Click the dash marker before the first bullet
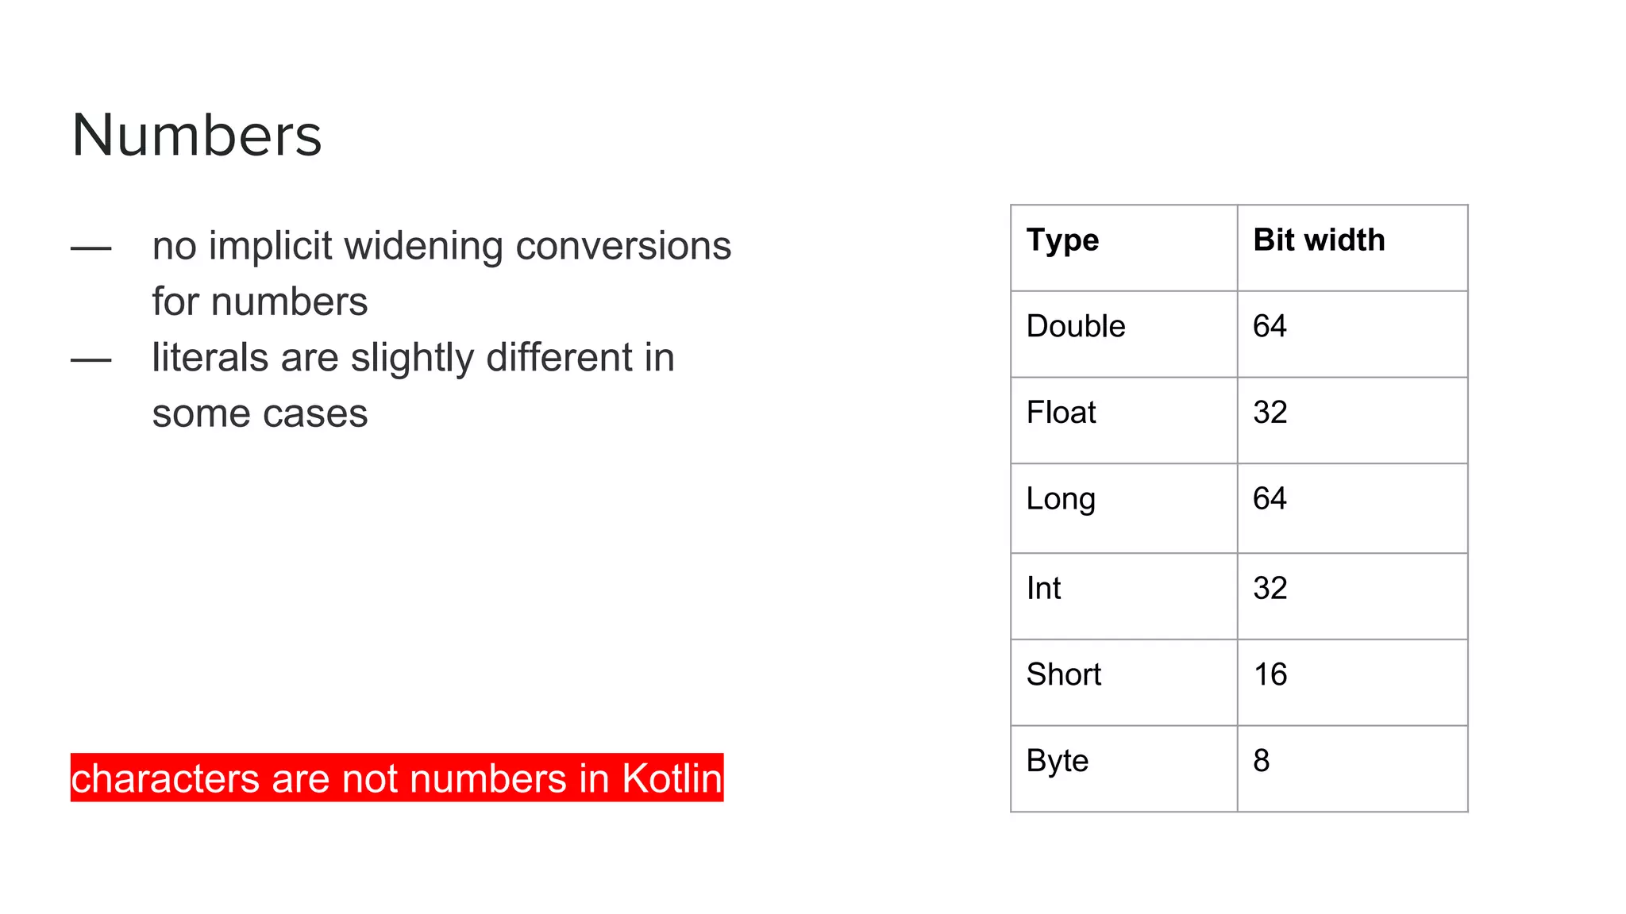 pos(91,249)
